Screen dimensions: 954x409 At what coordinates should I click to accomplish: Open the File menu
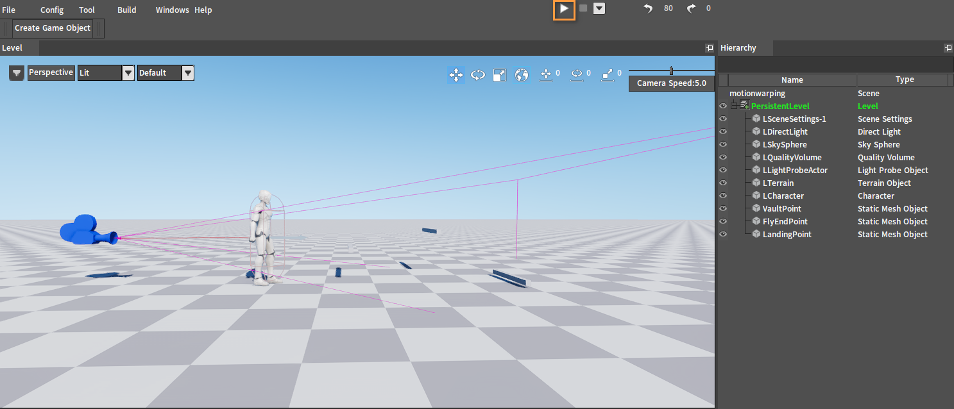(8, 10)
